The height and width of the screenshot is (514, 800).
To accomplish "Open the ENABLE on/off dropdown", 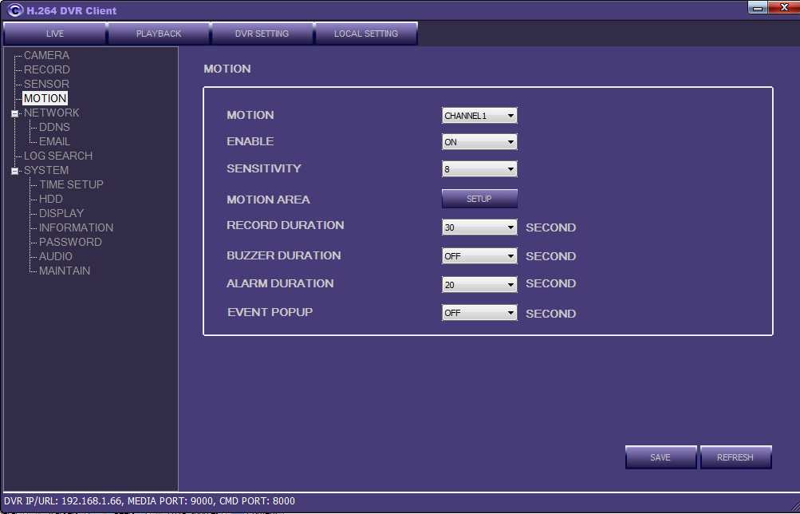I will click(479, 142).
